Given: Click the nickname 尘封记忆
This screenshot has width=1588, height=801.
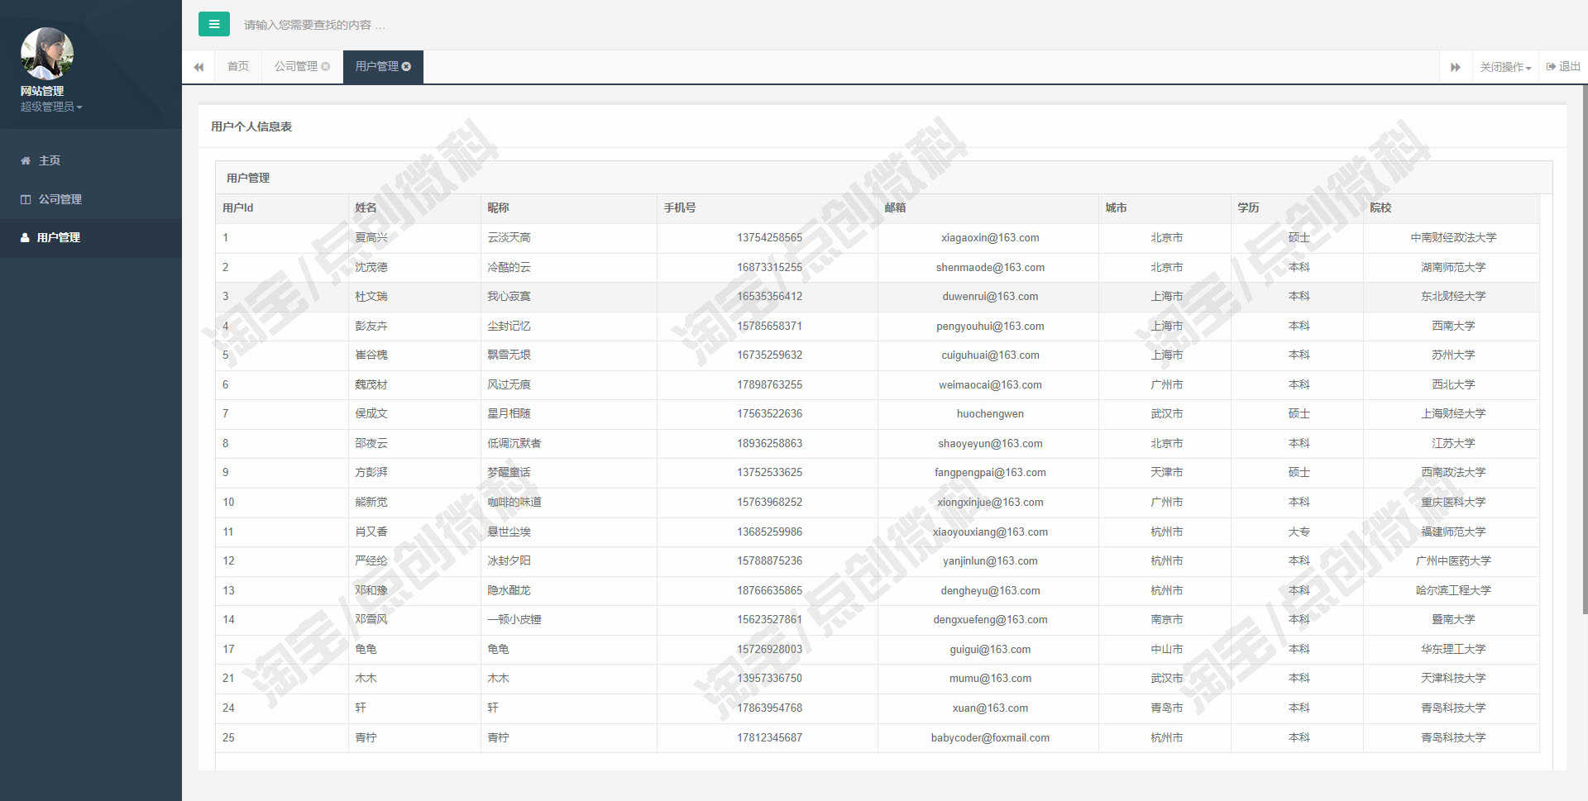Looking at the screenshot, I should 509,326.
